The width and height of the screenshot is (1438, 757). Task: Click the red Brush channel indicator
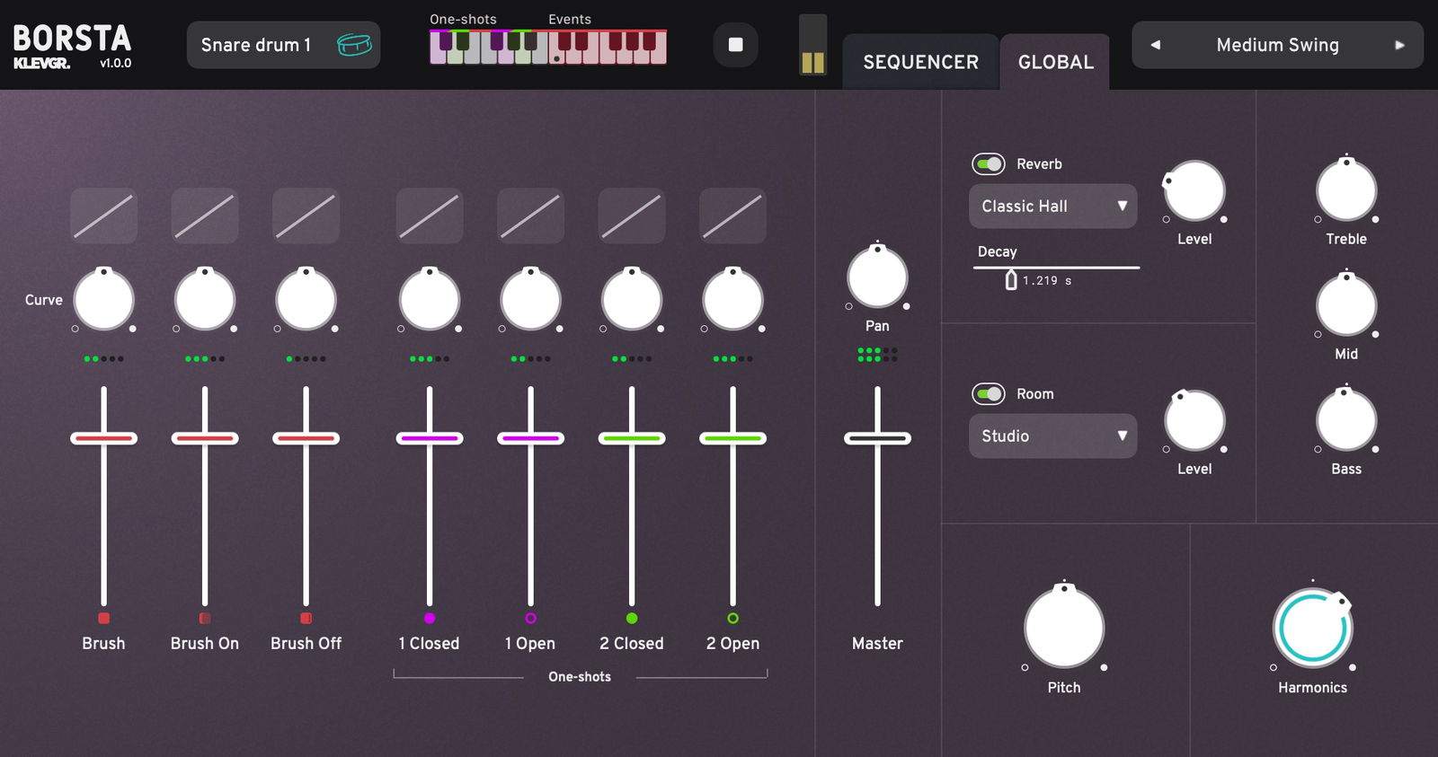click(x=103, y=618)
